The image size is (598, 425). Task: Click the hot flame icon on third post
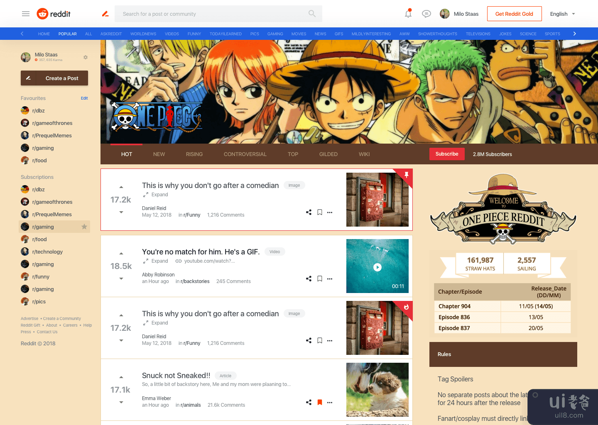point(407,307)
